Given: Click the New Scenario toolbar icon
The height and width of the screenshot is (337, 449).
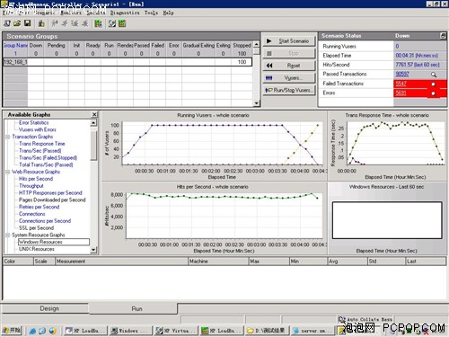Looking at the screenshot, I should [x=7, y=23].
